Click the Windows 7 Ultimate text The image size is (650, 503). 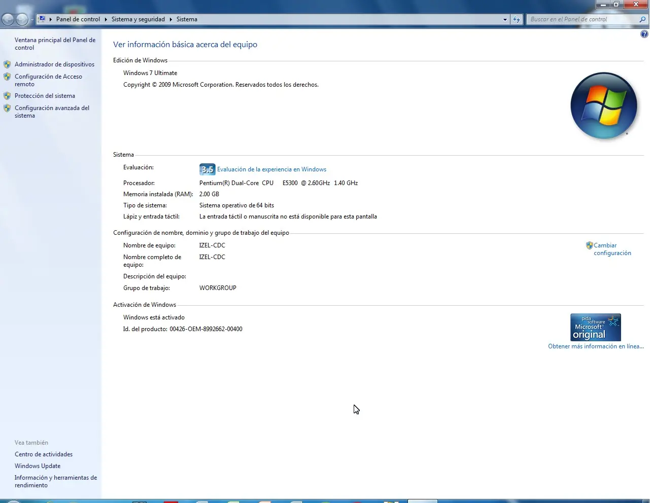pos(150,73)
